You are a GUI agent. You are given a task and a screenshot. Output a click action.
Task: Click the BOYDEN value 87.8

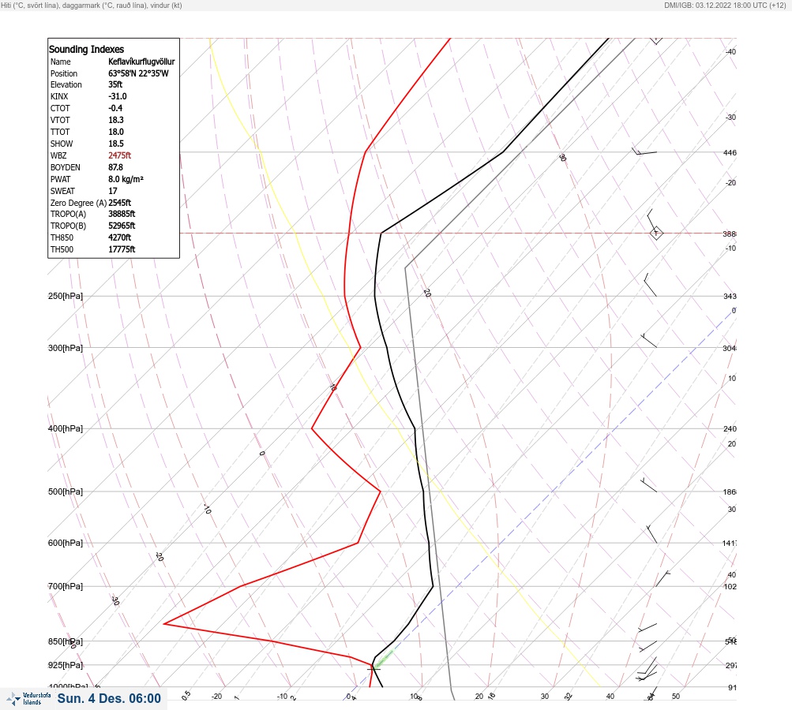(115, 167)
